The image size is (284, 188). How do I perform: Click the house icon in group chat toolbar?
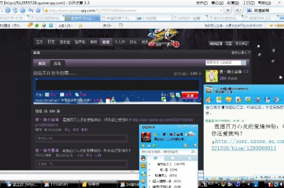pyautogui.click(x=208, y=100)
